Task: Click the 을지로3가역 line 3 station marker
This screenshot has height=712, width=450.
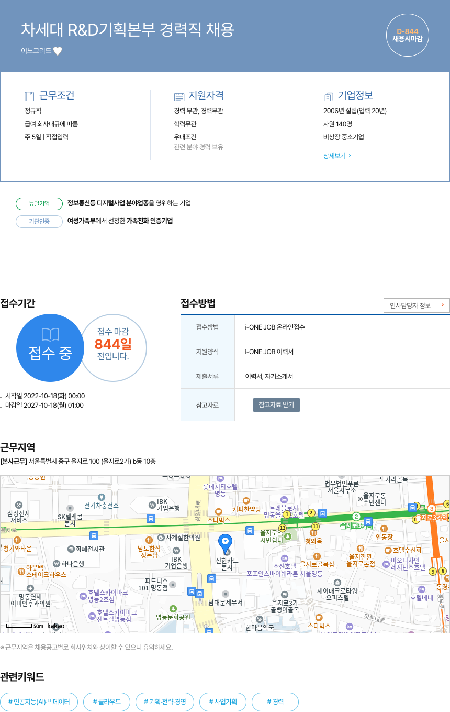Action: (432, 509)
